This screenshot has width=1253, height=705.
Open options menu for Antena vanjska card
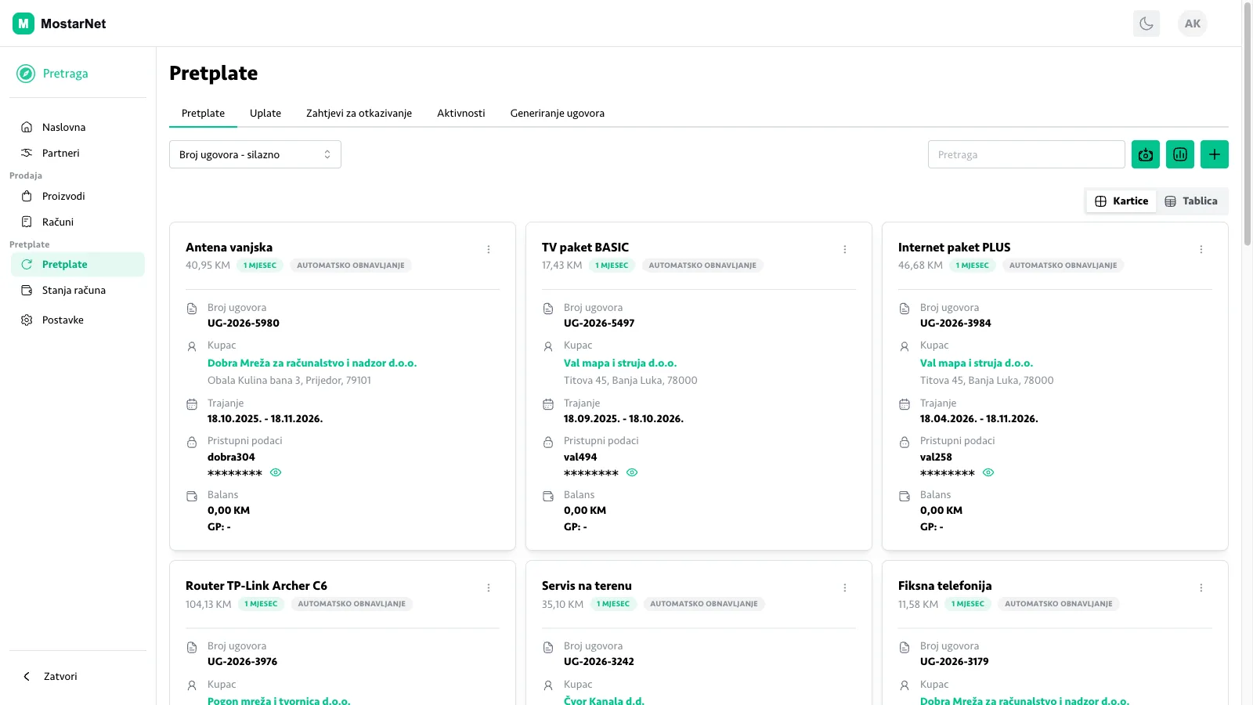click(489, 249)
